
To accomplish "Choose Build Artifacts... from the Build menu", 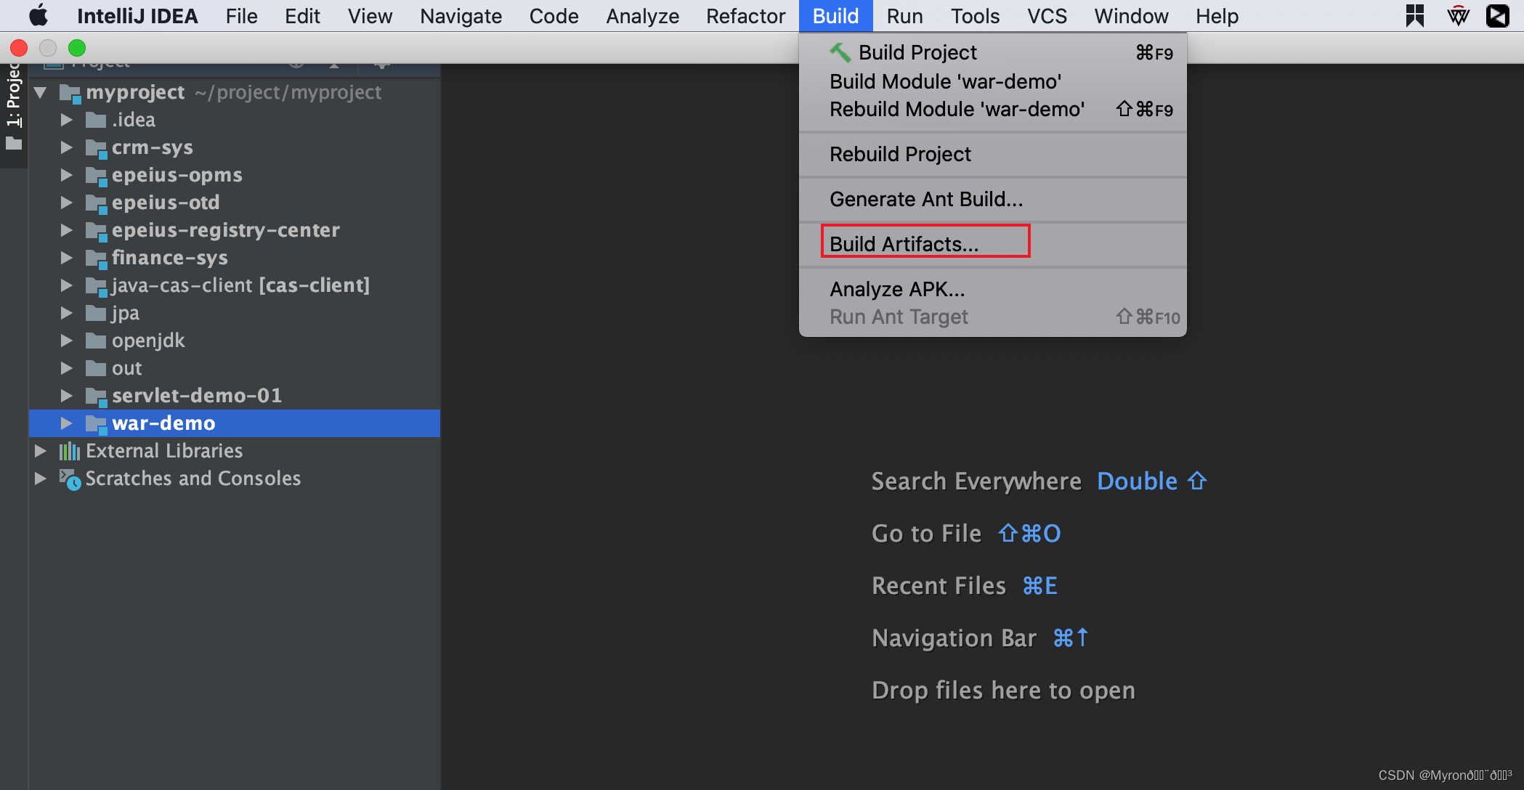I will click(904, 244).
